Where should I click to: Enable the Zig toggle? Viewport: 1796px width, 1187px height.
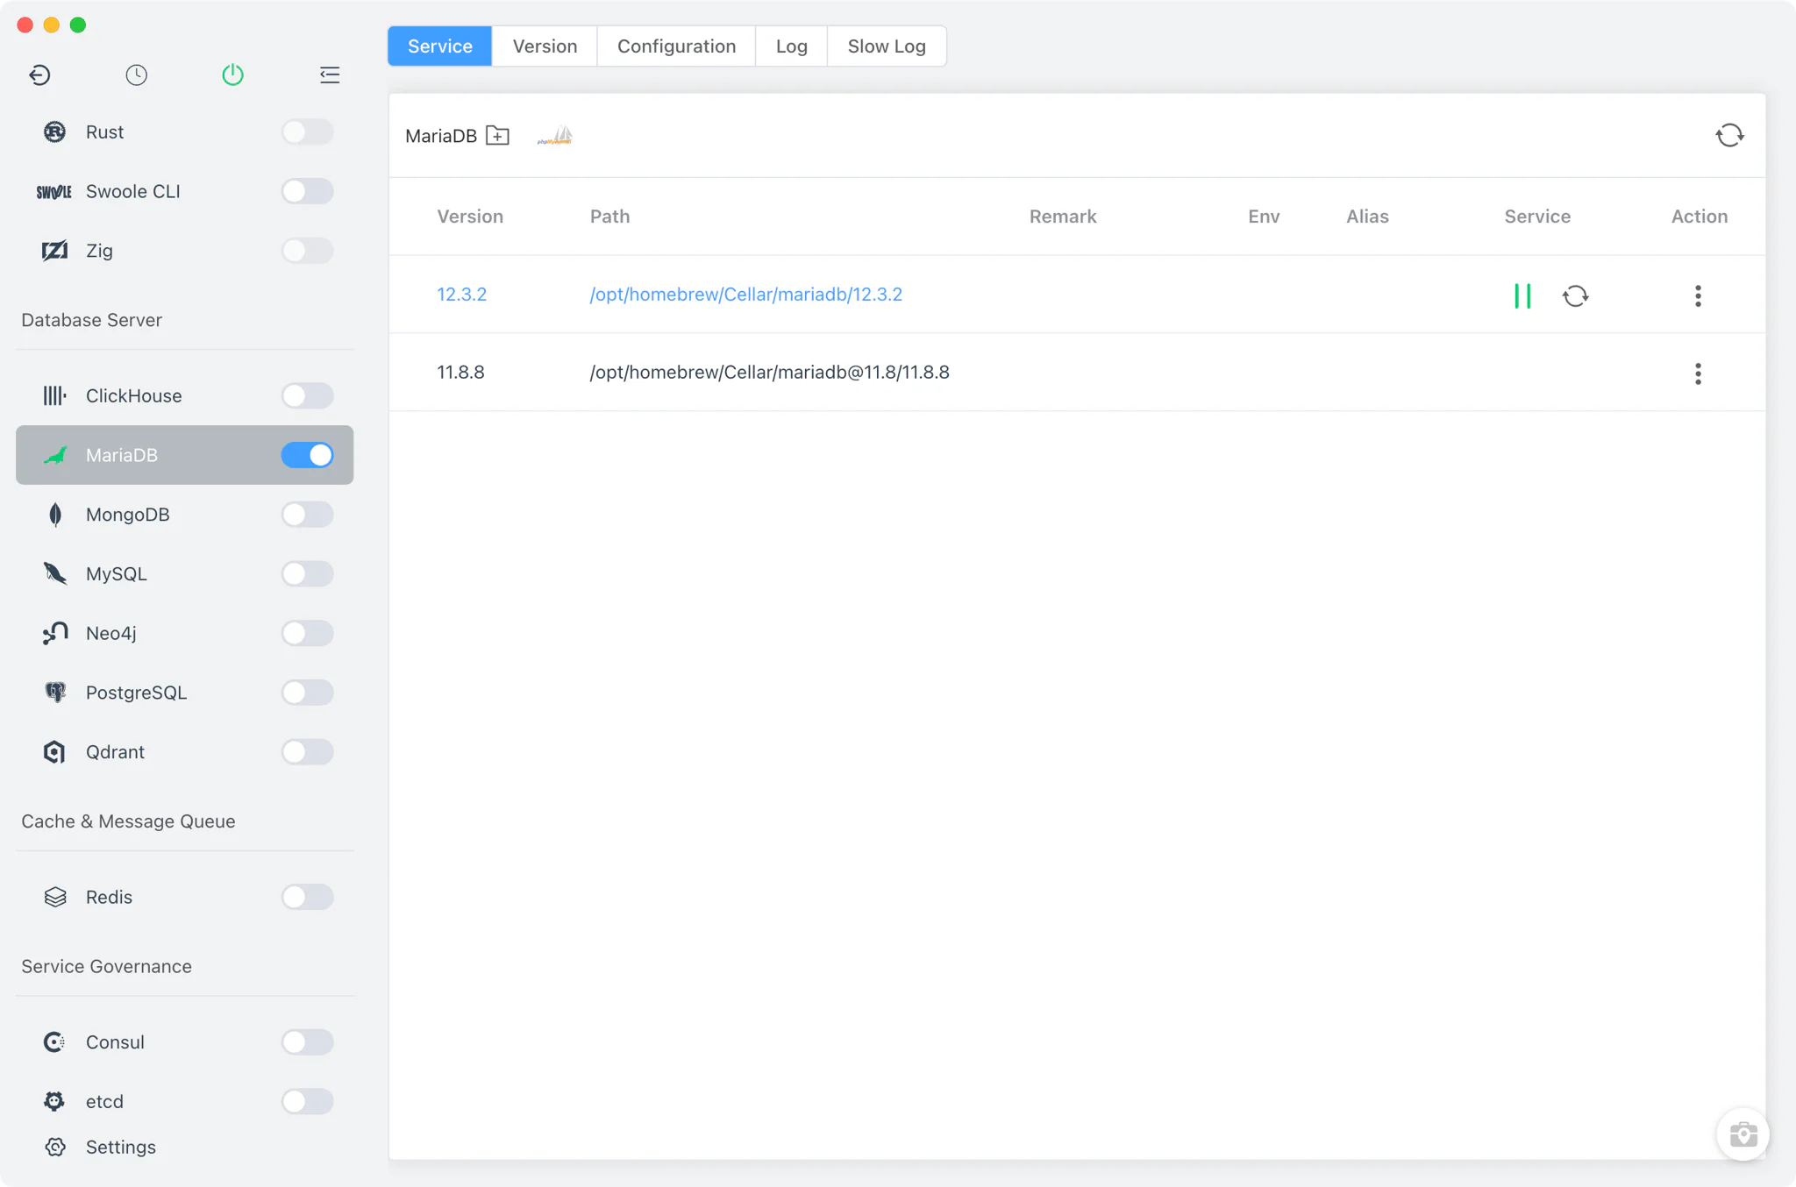307,251
